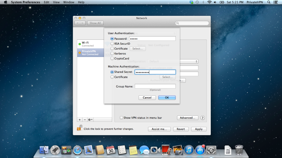Click the help question mark button
Image resolution: width=282 pixels, height=158 pixels.
point(203,118)
